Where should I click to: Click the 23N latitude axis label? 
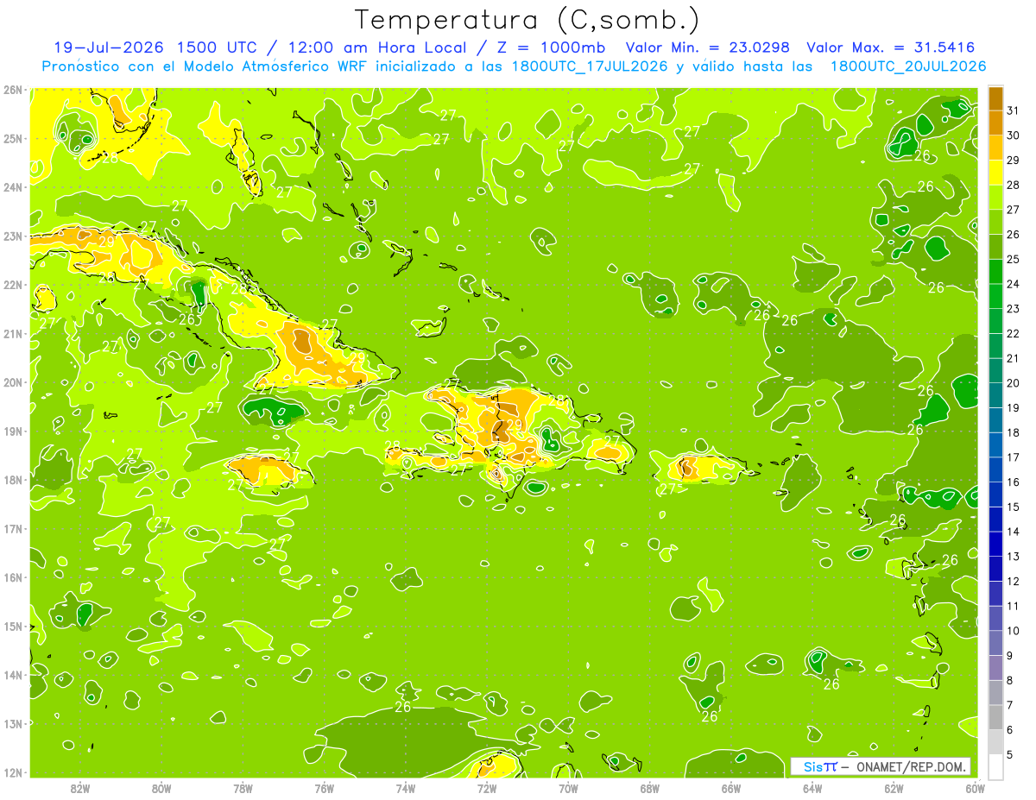12,236
